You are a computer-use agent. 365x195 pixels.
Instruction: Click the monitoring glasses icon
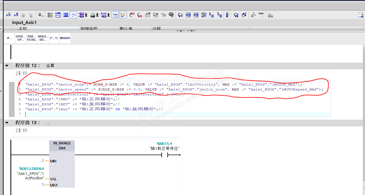coord(261,15)
